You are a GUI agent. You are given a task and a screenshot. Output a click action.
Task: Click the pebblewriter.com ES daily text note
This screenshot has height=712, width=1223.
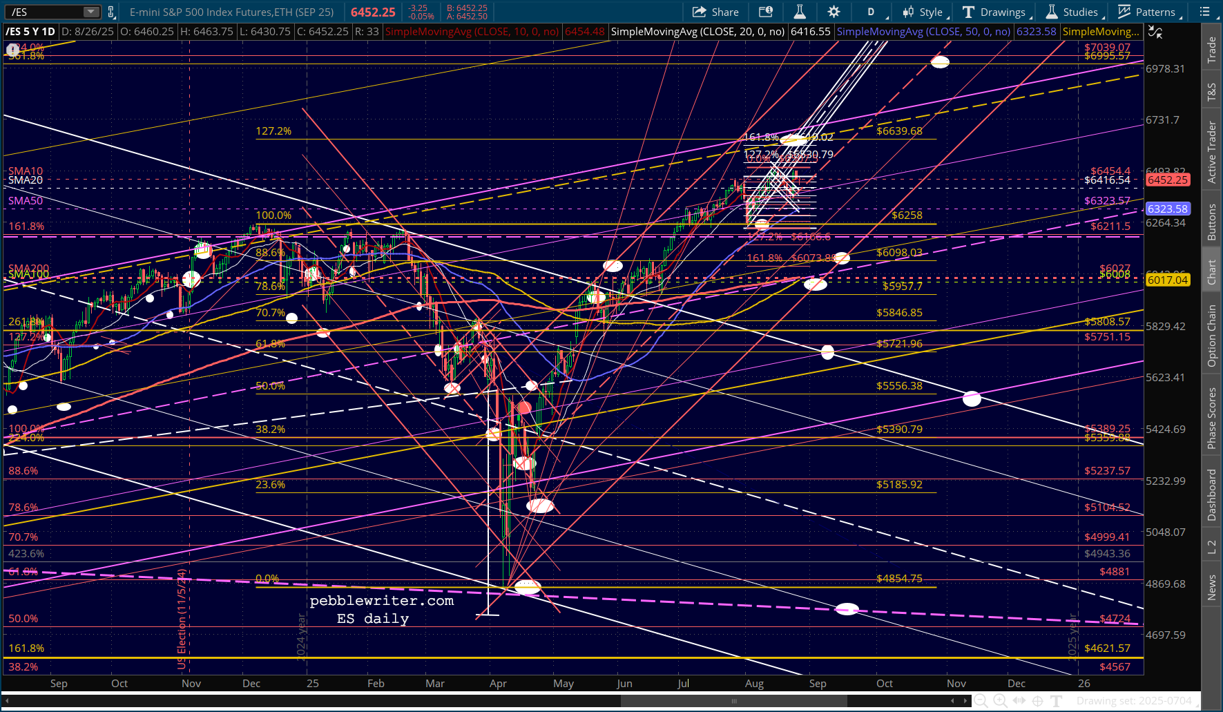(382, 610)
